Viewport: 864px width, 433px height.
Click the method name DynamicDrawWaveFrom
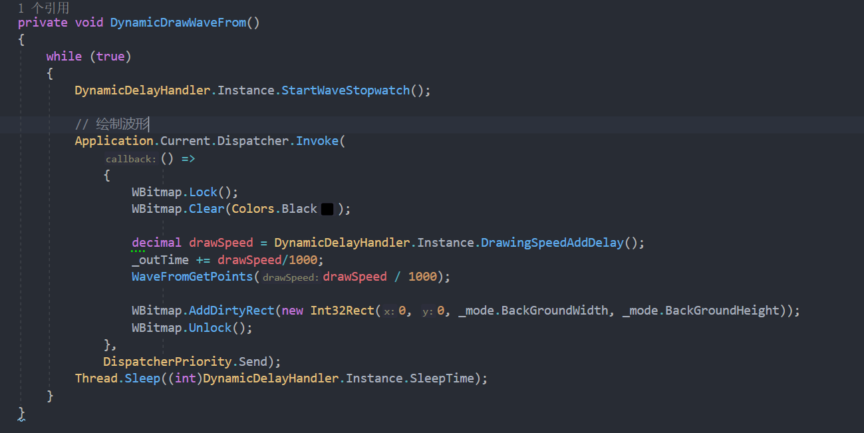click(x=178, y=22)
